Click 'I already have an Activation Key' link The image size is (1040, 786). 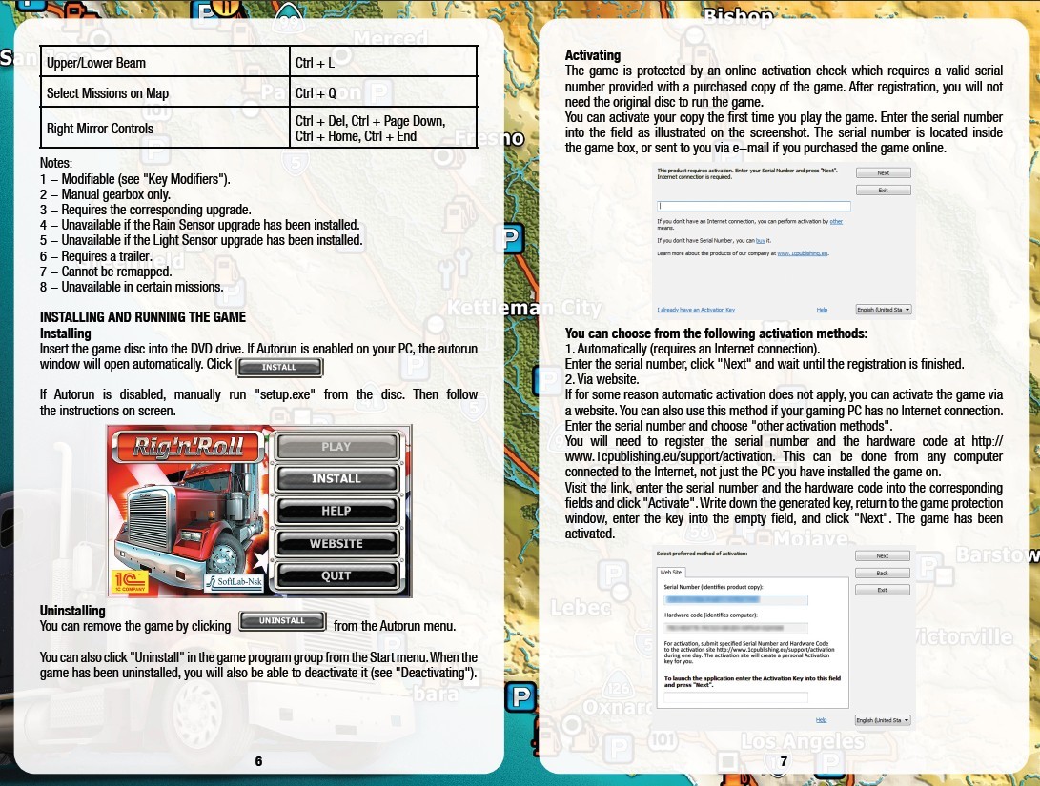696,310
